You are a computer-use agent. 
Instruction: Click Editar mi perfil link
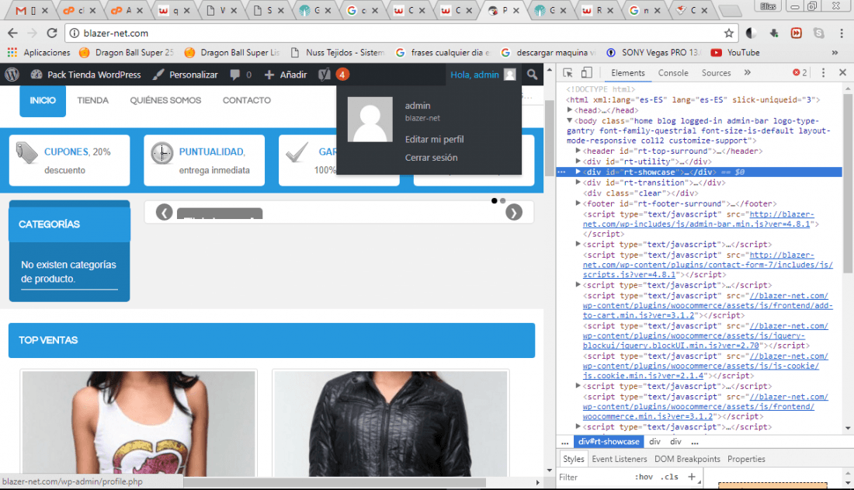[435, 140]
